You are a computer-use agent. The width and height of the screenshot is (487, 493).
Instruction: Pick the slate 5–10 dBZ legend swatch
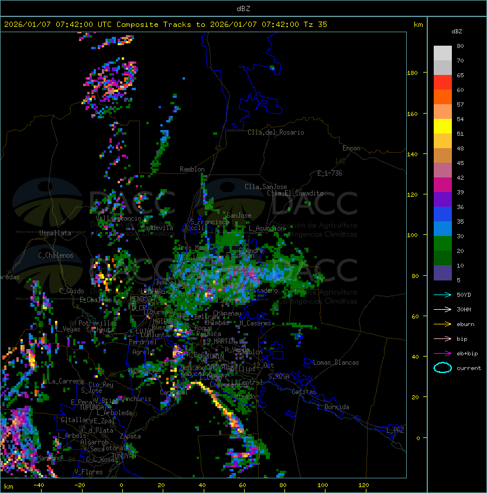[x=443, y=273]
